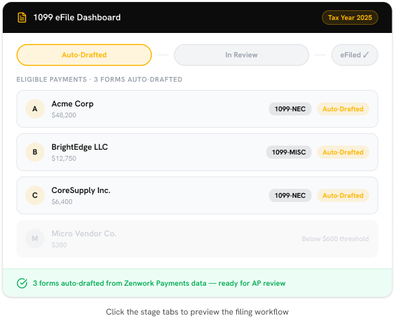
Task: Click the Tax Year 2025 badge
Action: pos(350,18)
